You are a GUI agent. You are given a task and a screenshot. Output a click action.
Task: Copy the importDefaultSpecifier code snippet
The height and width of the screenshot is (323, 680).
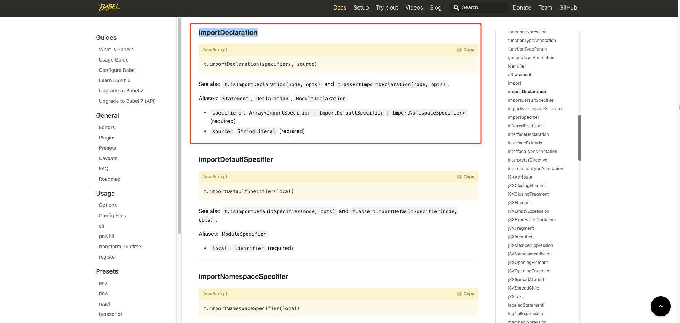click(x=465, y=177)
